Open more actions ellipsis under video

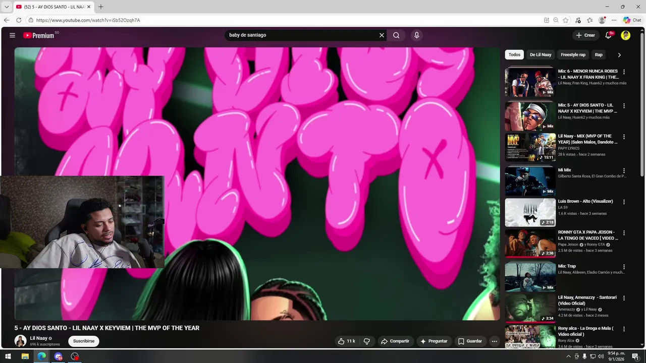[x=495, y=341]
